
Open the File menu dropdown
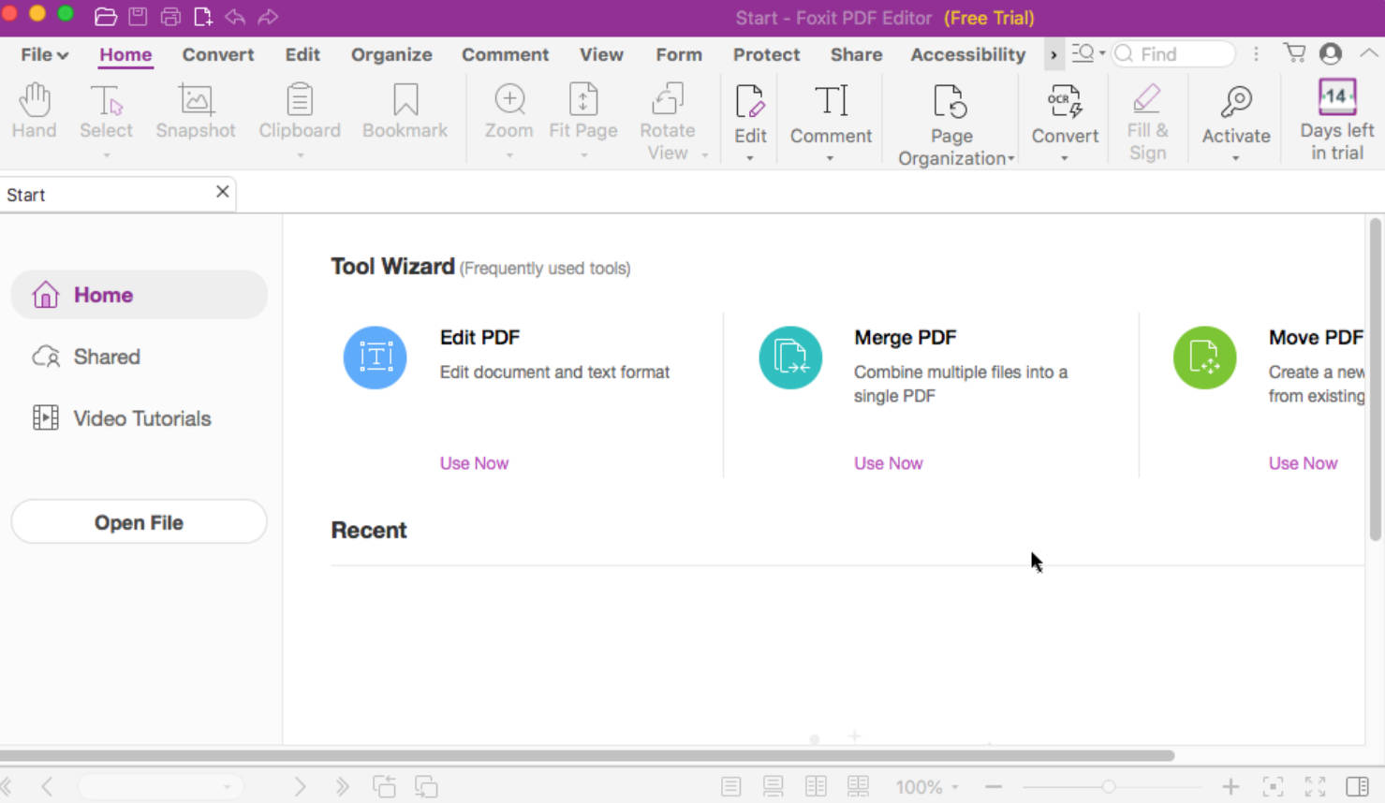(x=41, y=54)
